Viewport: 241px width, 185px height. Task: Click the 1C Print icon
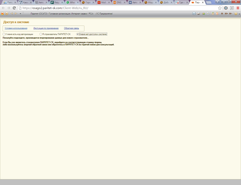coord(198,14)
